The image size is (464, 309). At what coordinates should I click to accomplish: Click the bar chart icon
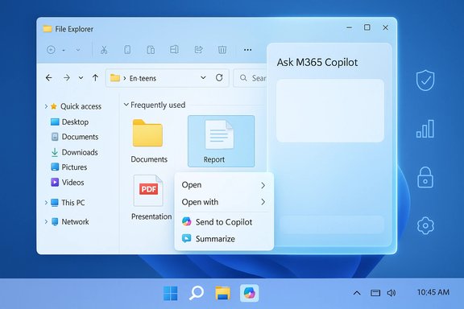point(425,129)
